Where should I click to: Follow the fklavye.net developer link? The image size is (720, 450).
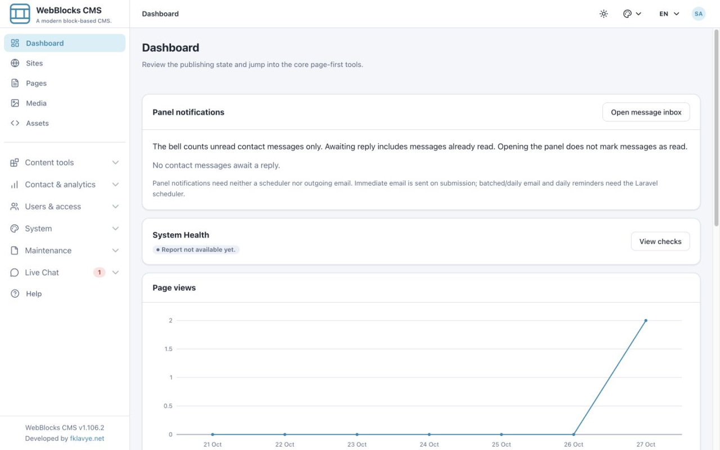(x=87, y=439)
